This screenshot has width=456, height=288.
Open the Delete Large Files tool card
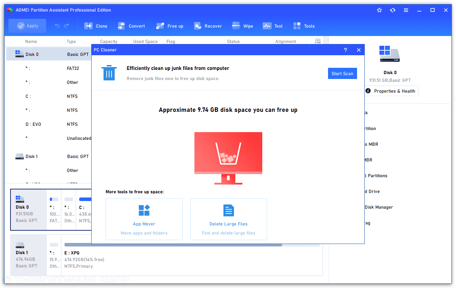229,219
